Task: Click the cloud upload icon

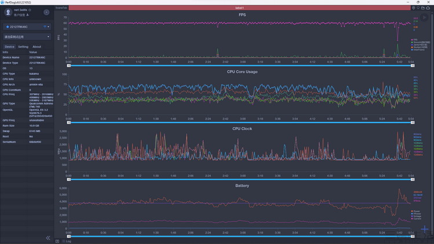Action: pyautogui.click(x=429, y=8)
